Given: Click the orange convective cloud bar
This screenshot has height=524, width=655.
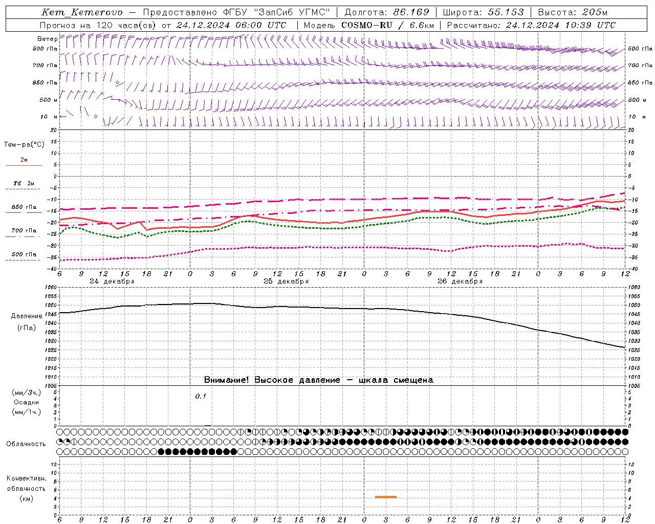Looking at the screenshot, I should 385,497.
